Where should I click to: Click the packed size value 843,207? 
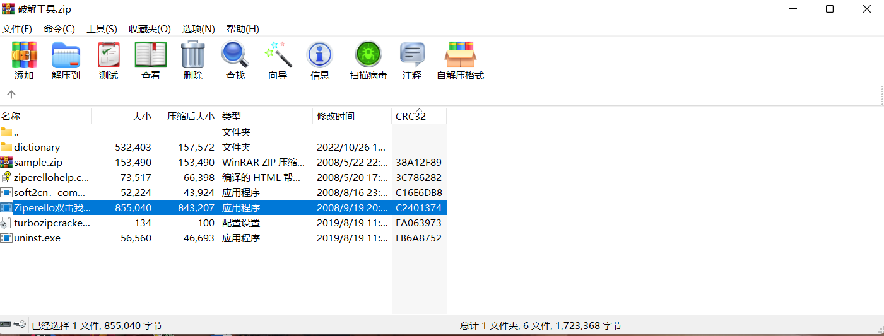[x=196, y=207]
